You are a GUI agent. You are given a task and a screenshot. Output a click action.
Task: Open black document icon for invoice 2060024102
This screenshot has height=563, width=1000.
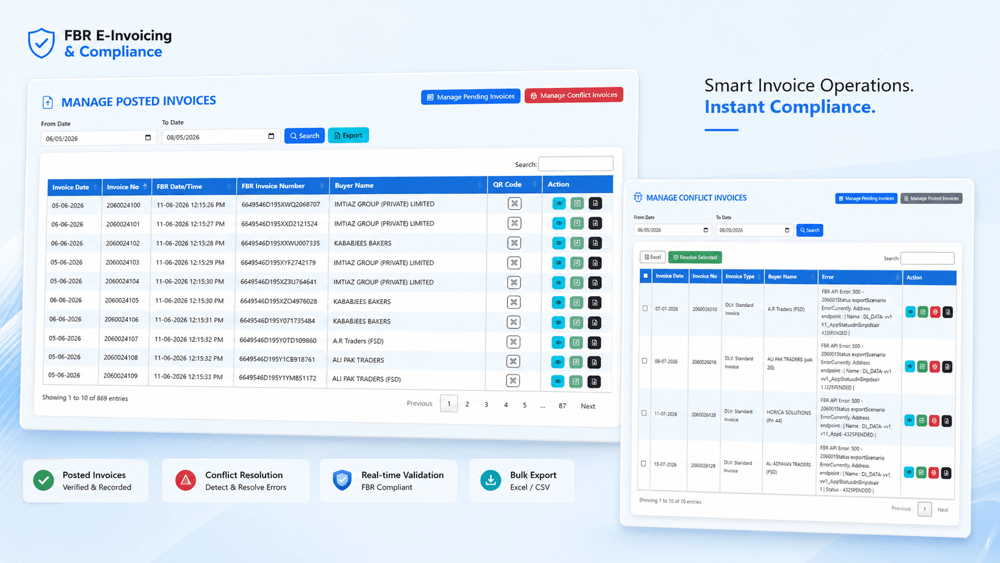coord(595,243)
